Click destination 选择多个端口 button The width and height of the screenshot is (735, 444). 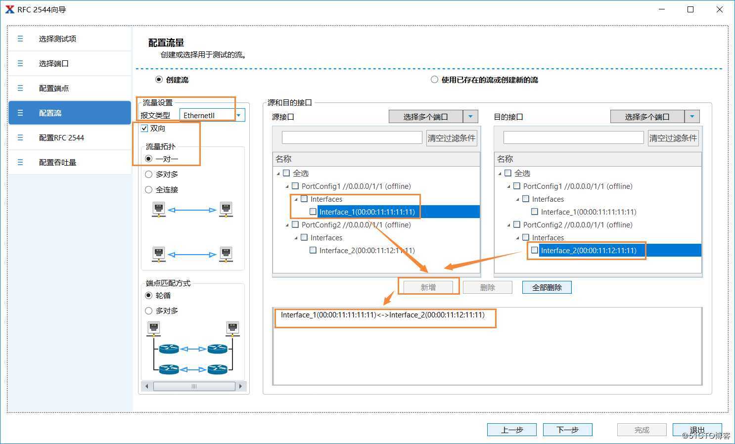647,117
